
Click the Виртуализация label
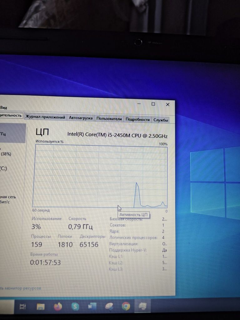coord(124,244)
